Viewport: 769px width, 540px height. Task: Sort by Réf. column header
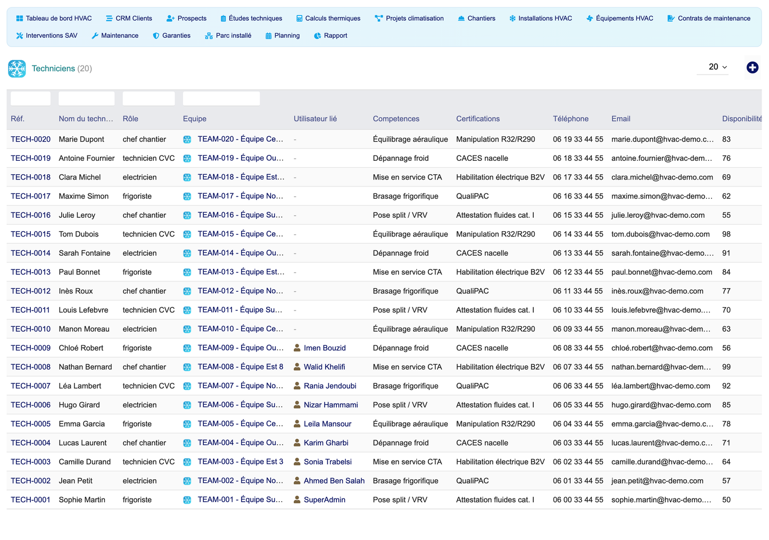coord(18,119)
